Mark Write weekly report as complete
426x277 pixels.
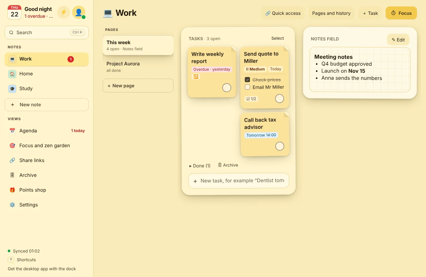click(x=227, y=88)
